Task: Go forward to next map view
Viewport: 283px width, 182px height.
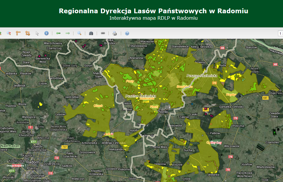Action: click(x=68, y=34)
